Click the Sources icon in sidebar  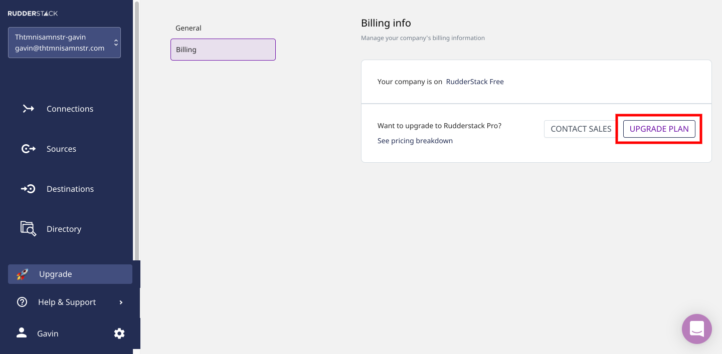pyautogui.click(x=28, y=149)
